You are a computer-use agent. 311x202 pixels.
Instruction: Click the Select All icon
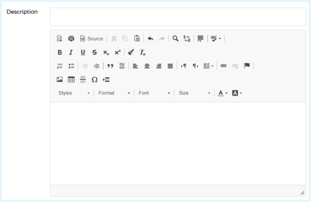tap(201, 39)
